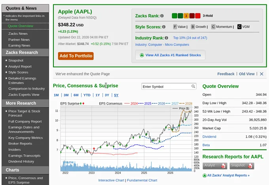Open Detailed Earnings Estimates in sidebar
Screen dimensions: 269x185
tap(22, 80)
